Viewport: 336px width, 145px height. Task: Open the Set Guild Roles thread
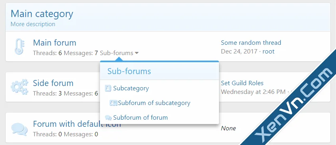point(242,83)
